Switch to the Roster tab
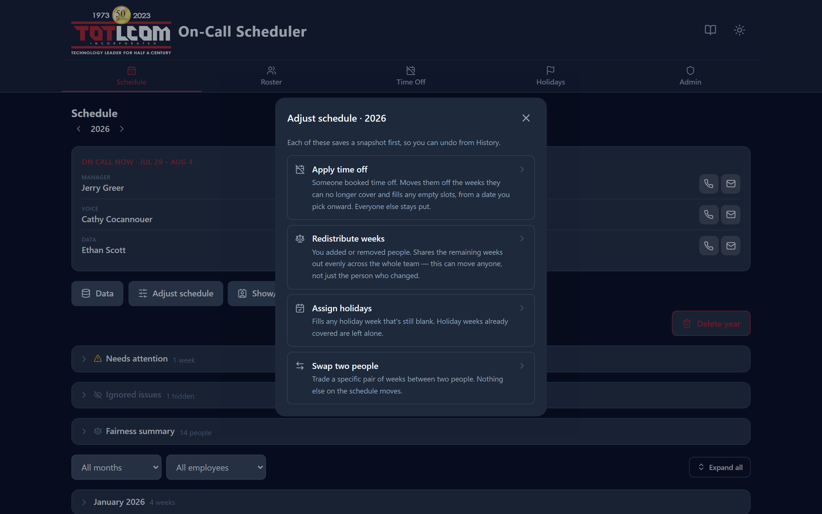Image resolution: width=822 pixels, height=514 pixels. (271, 76)
